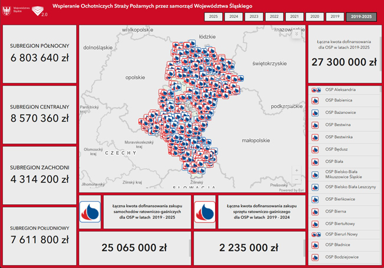This screenshot has width=384, height=268.
Task: Click the OSP list scrollbar
Action: (x=380, y=89)
